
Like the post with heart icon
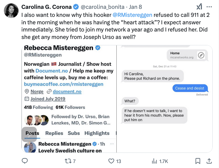point(111,161)
